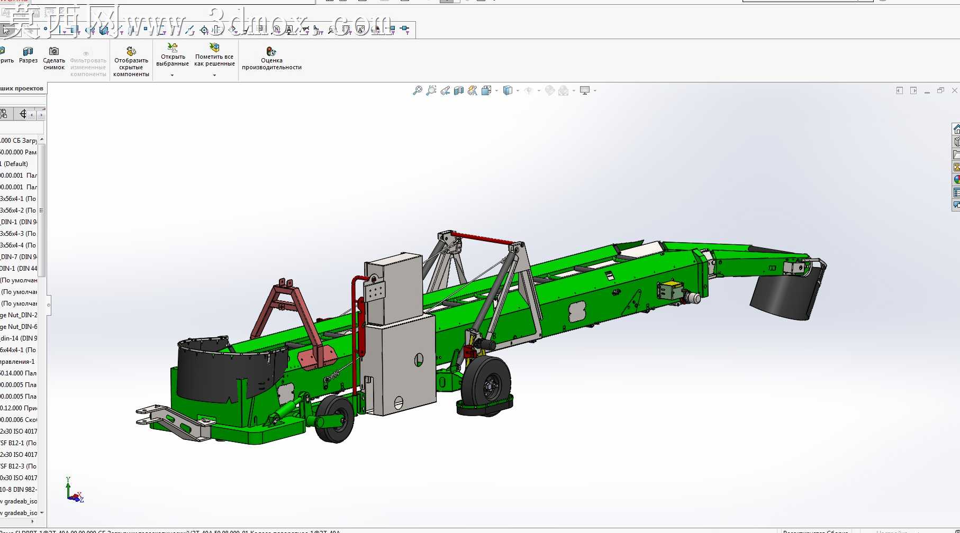Open the File Explorer folder tab
This screenshot has width=960, height=533.
coord(956,154)
